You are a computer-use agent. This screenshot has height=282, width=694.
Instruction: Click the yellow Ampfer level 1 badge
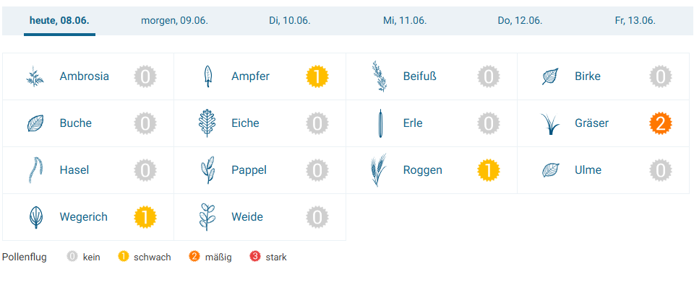[317, 76]
